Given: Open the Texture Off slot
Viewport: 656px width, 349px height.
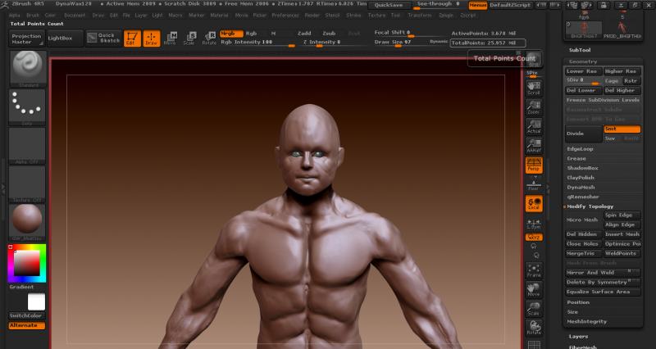Looking at the screenshot, I should [x=27, y=184].
